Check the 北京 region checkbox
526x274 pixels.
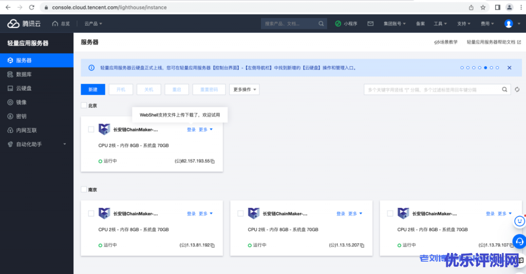84,105
